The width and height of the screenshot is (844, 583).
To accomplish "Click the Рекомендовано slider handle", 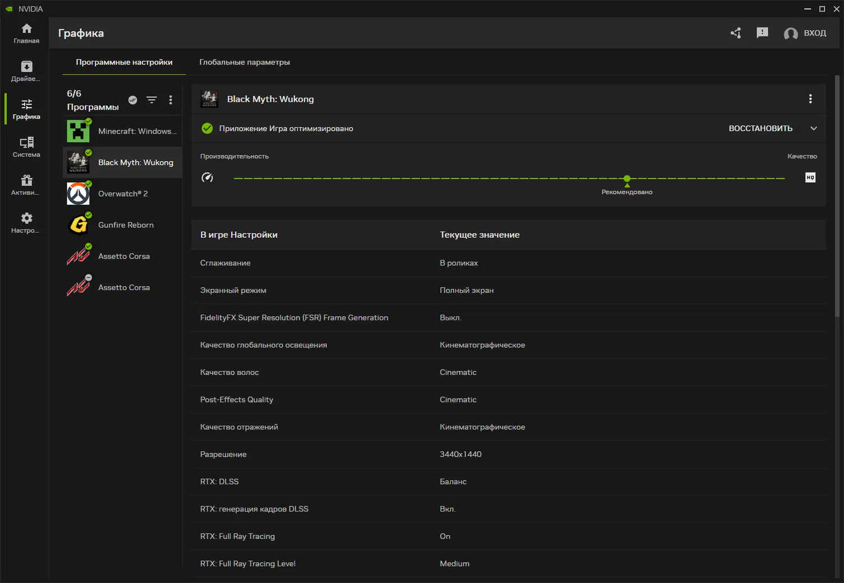I will (627, 179).
